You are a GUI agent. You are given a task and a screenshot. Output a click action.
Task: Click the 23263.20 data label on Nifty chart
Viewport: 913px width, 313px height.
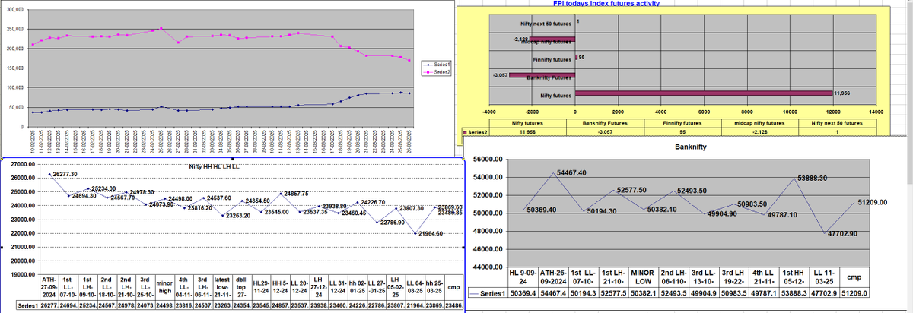click(x=237, y=216)
